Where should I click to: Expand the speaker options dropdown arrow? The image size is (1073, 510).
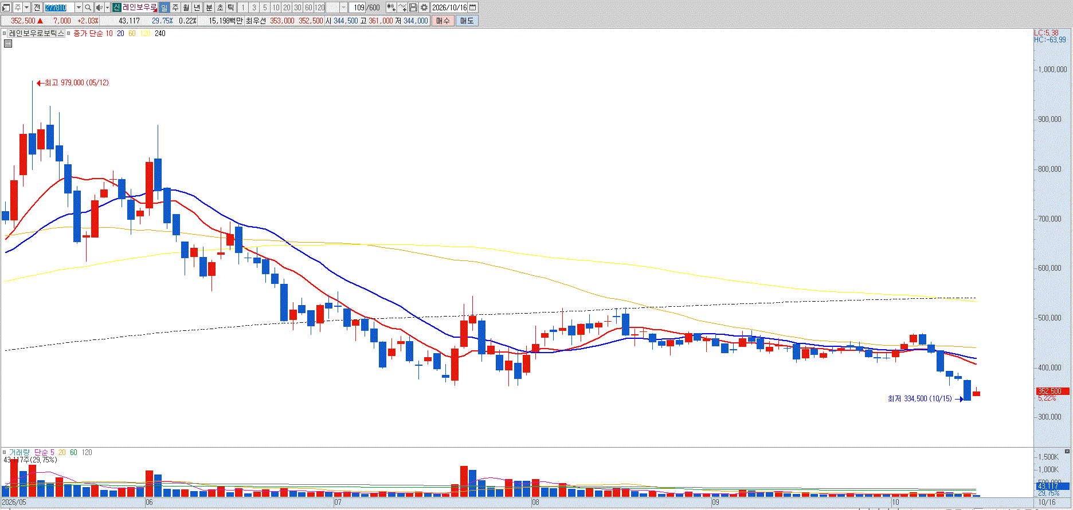click(107, 7)
